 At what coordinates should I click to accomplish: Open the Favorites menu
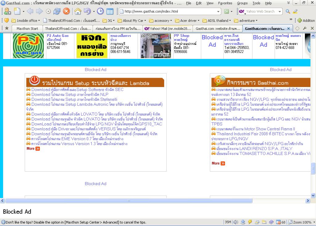(x=225, y=3)
